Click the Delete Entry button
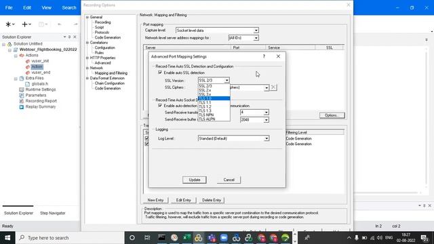 click(212, 200)
